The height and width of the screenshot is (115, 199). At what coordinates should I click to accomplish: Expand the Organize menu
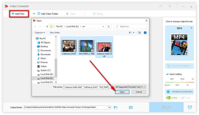[40, 32]
